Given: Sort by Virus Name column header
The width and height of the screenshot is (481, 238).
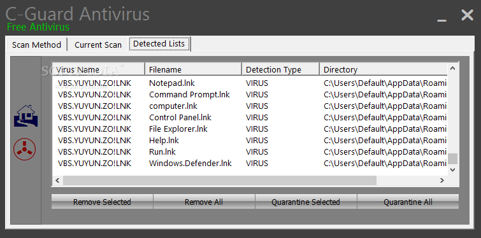Looking at the screenshot, I should (99, 69).
